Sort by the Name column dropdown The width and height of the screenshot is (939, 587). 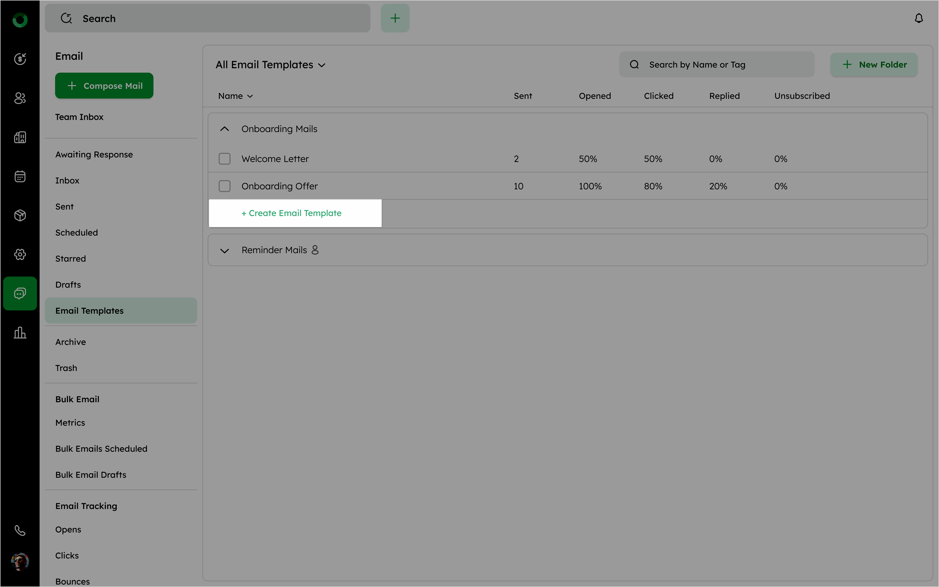[235, 96]
